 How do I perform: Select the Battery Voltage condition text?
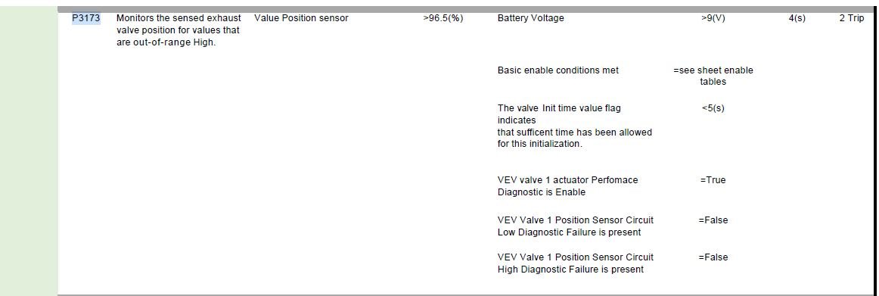click(530, 18)
